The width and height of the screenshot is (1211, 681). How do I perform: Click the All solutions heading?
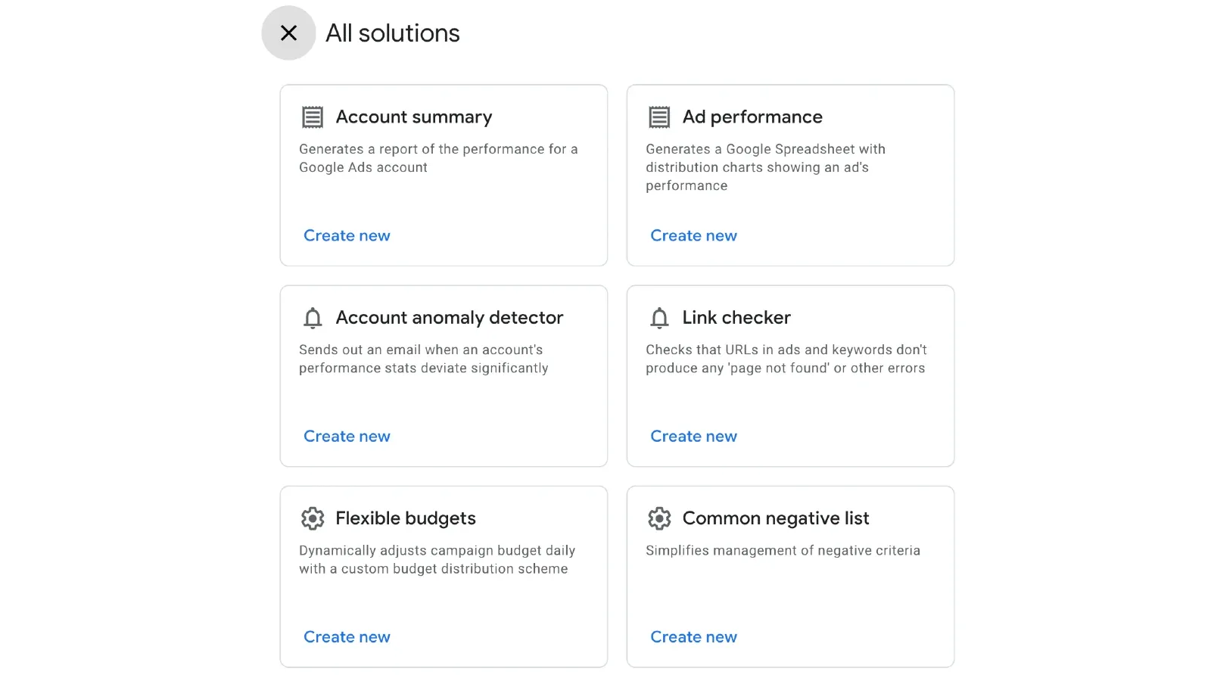pyautogui.click(x=393, y=33)
